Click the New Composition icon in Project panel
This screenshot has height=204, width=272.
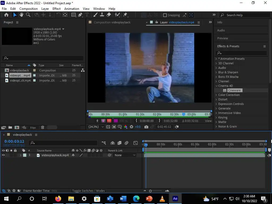pos(17,127)
